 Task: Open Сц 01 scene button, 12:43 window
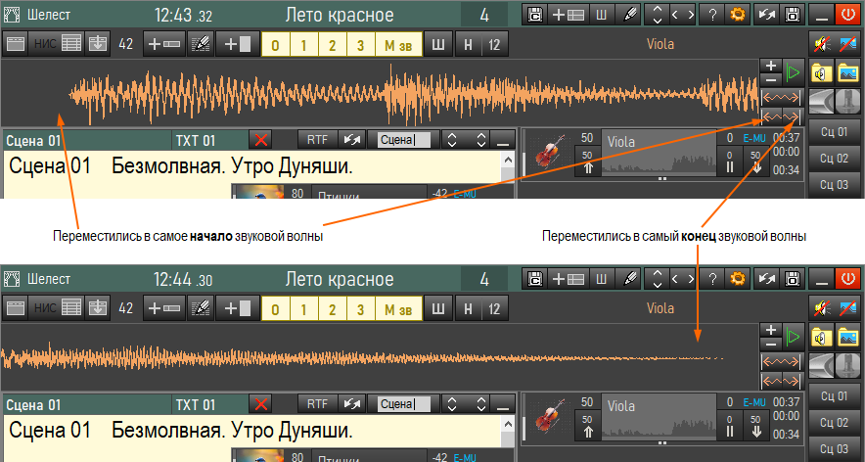834,132
